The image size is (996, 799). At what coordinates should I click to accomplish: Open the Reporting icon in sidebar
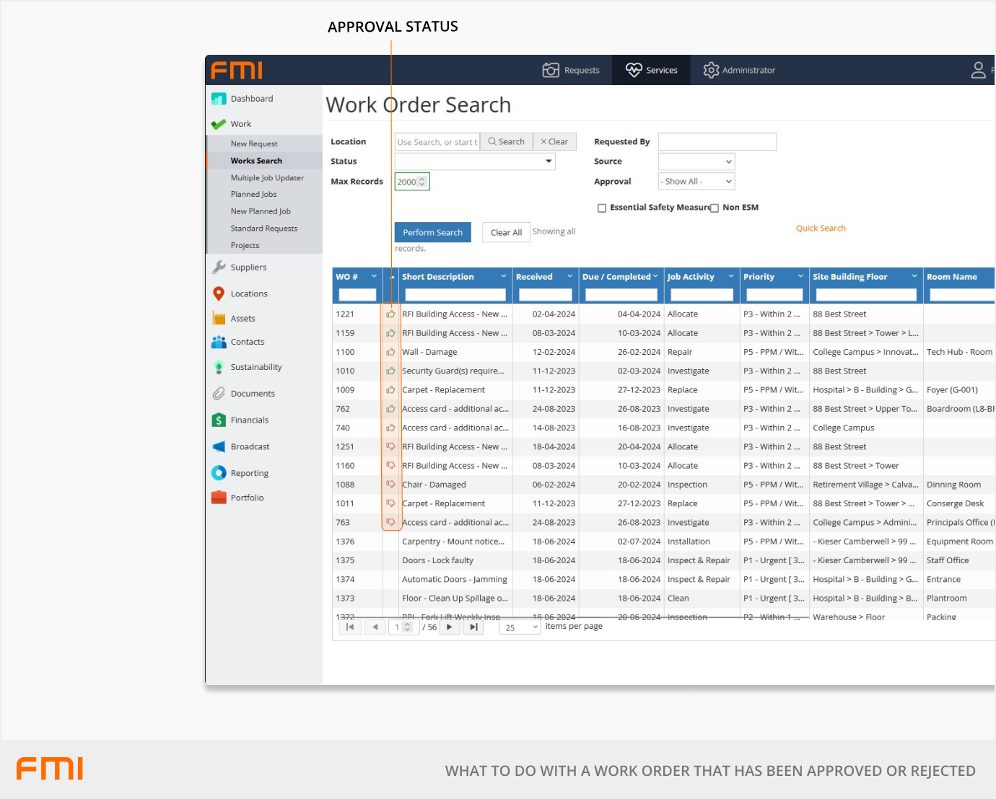219,473
